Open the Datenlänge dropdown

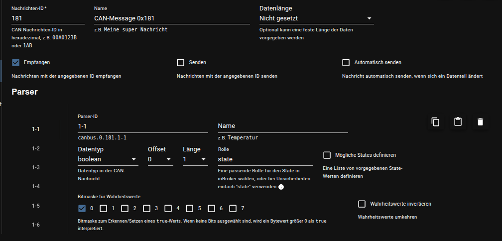pyautogui.click(x=316, y=18)
